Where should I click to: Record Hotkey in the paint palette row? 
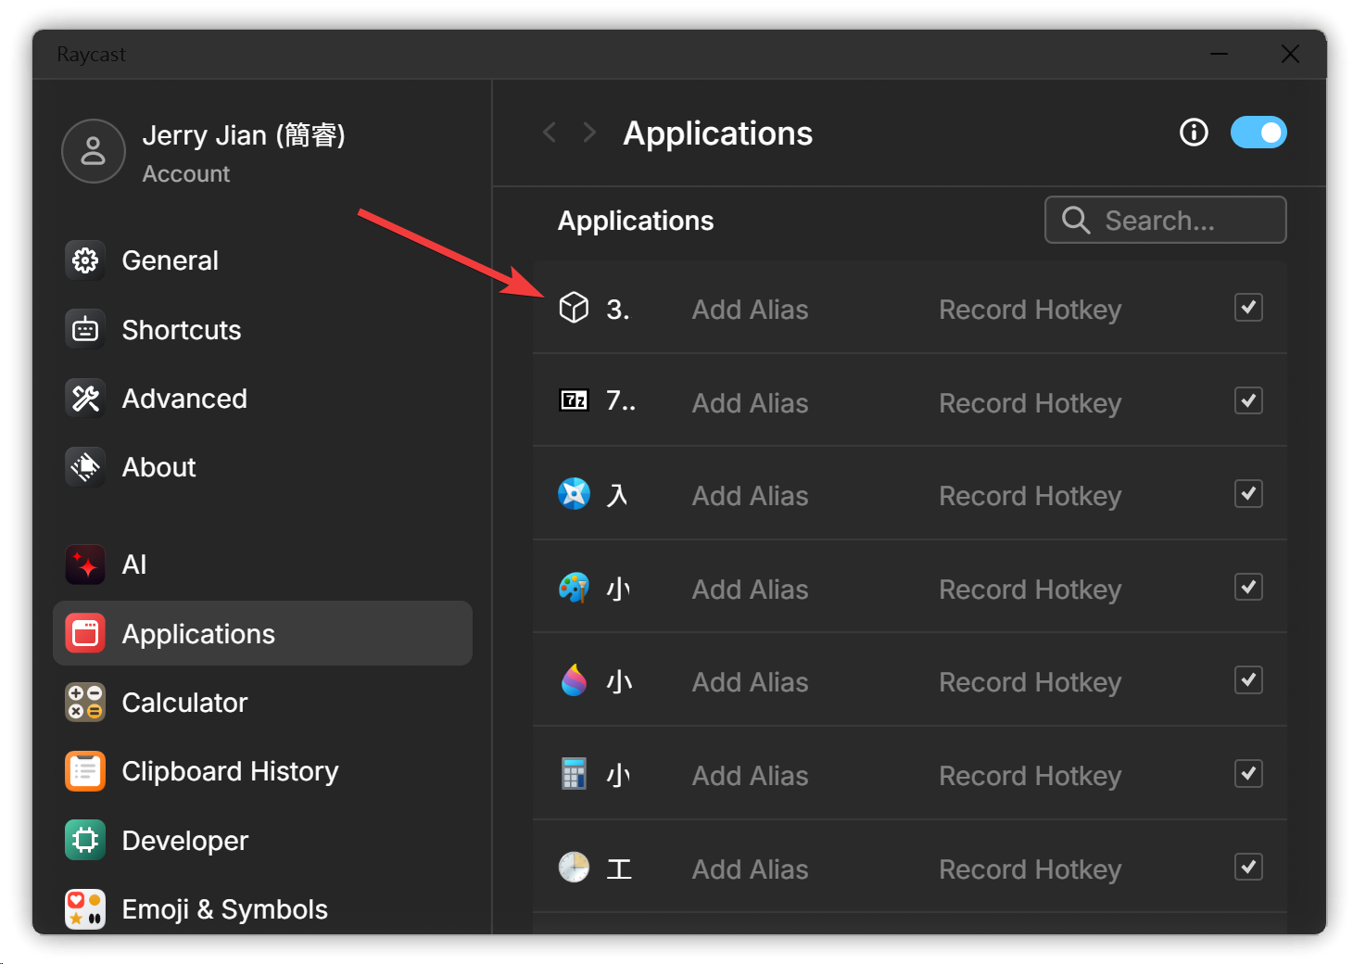click(1031, 590)
